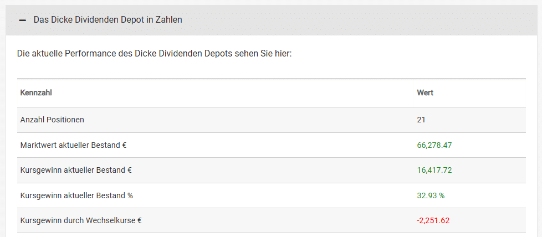Click the red value -2,251.62
This screenshot has height=237, width=542.
coord(433,220)
